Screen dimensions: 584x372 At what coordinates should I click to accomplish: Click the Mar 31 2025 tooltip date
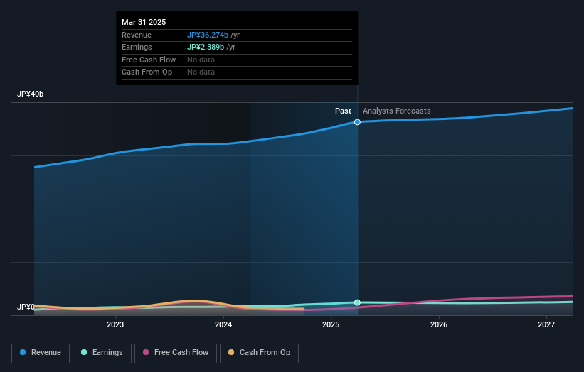[144, 22]
